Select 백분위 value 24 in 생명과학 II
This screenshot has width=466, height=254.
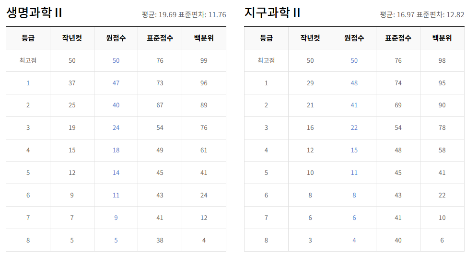click(x=204, y=196)
